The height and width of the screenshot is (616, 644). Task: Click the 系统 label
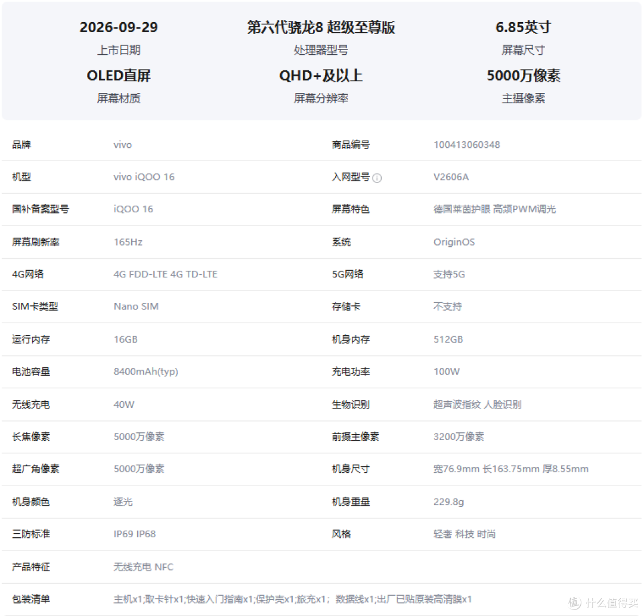(341, 242)
